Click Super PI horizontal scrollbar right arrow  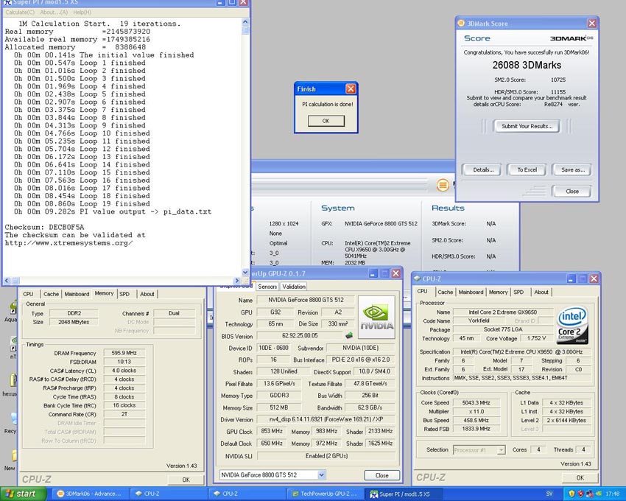(237, 281)
